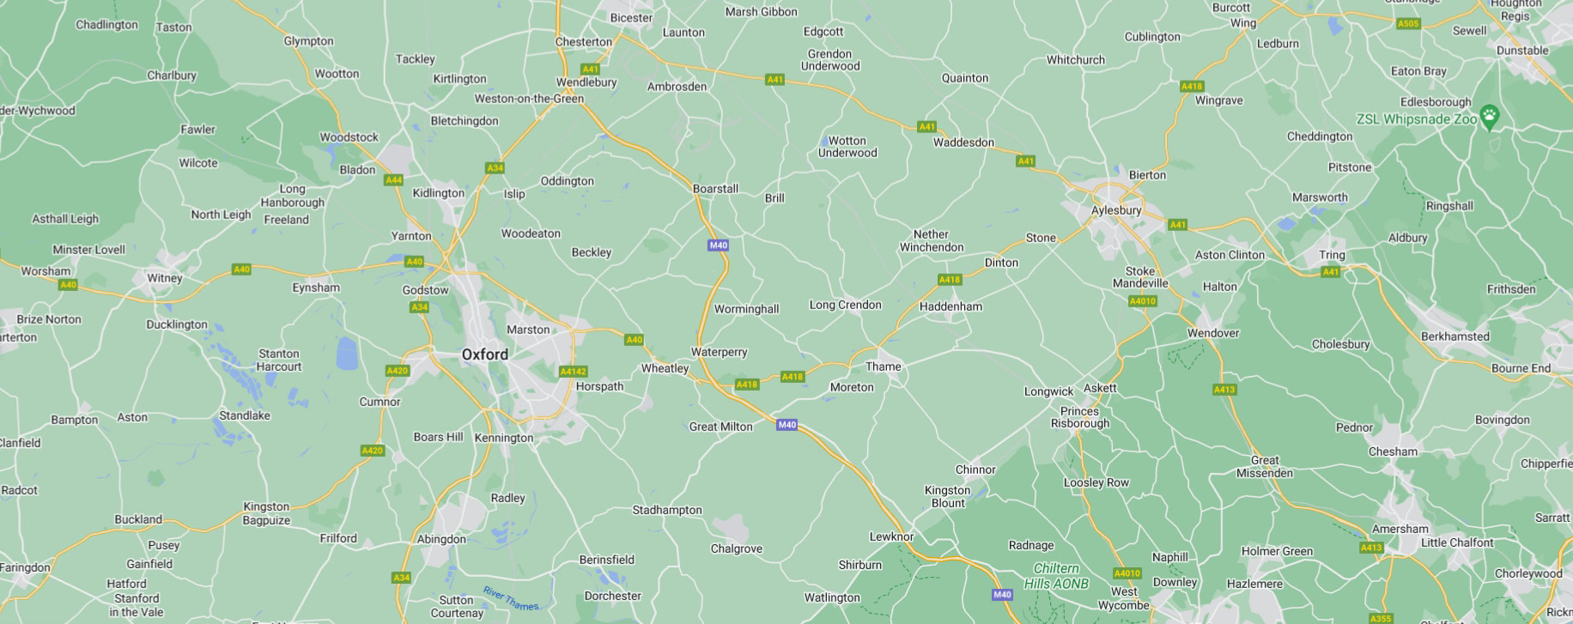Click the Abingdon town label
Screen dimensions: 1573x624
click(x=441, y=540)
